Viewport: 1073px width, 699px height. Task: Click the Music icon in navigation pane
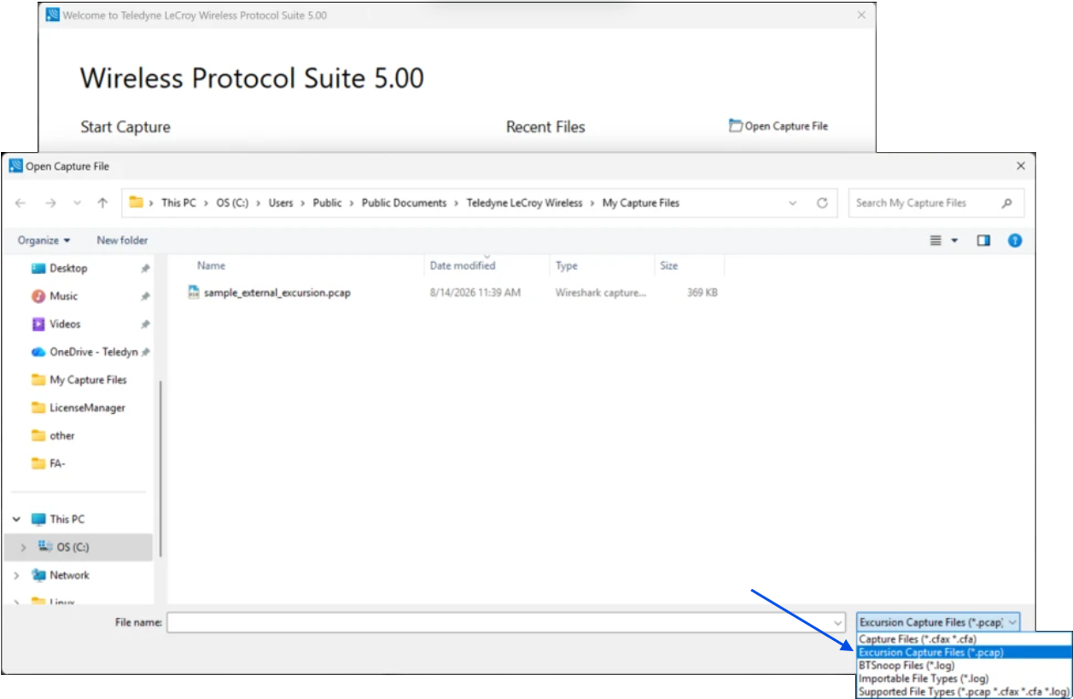point(38,296)
